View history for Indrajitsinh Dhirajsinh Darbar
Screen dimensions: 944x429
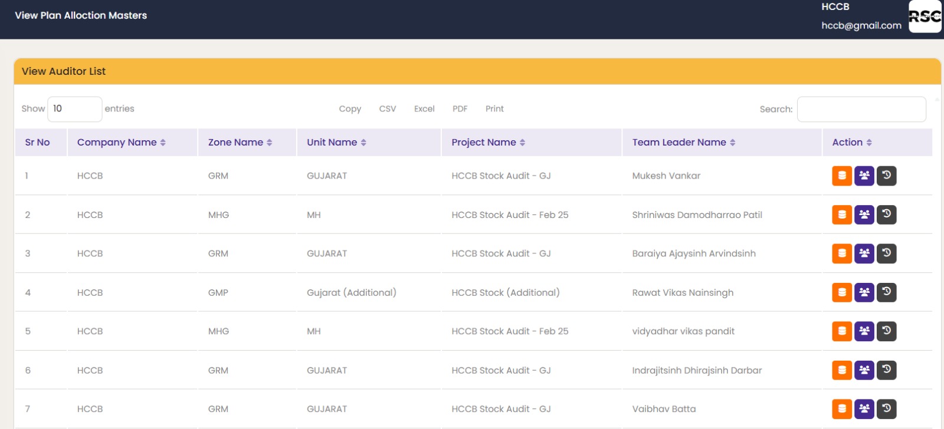(x=886, y=370)
